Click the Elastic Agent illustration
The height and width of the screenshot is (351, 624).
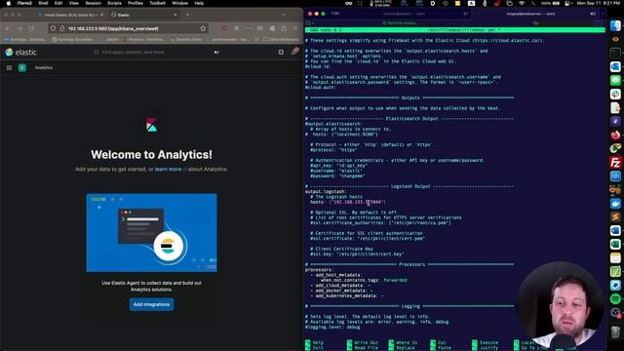152,233
